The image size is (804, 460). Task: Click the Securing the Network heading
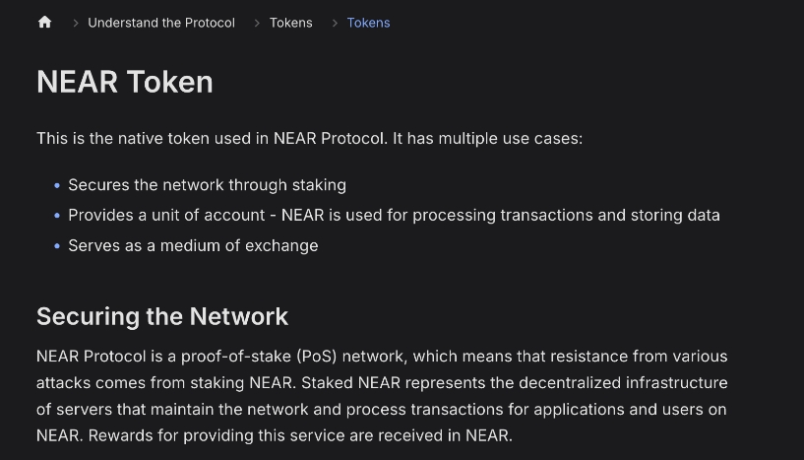point(162,316)
